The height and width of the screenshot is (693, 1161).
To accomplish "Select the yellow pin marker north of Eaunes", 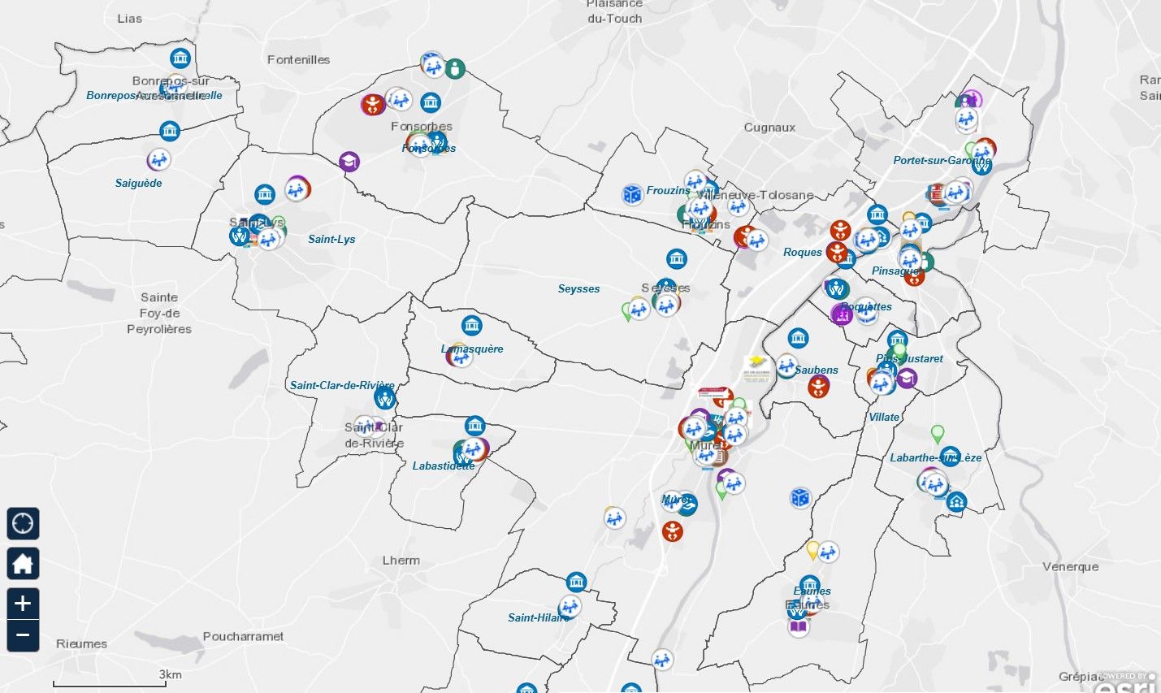I will 812,550.
